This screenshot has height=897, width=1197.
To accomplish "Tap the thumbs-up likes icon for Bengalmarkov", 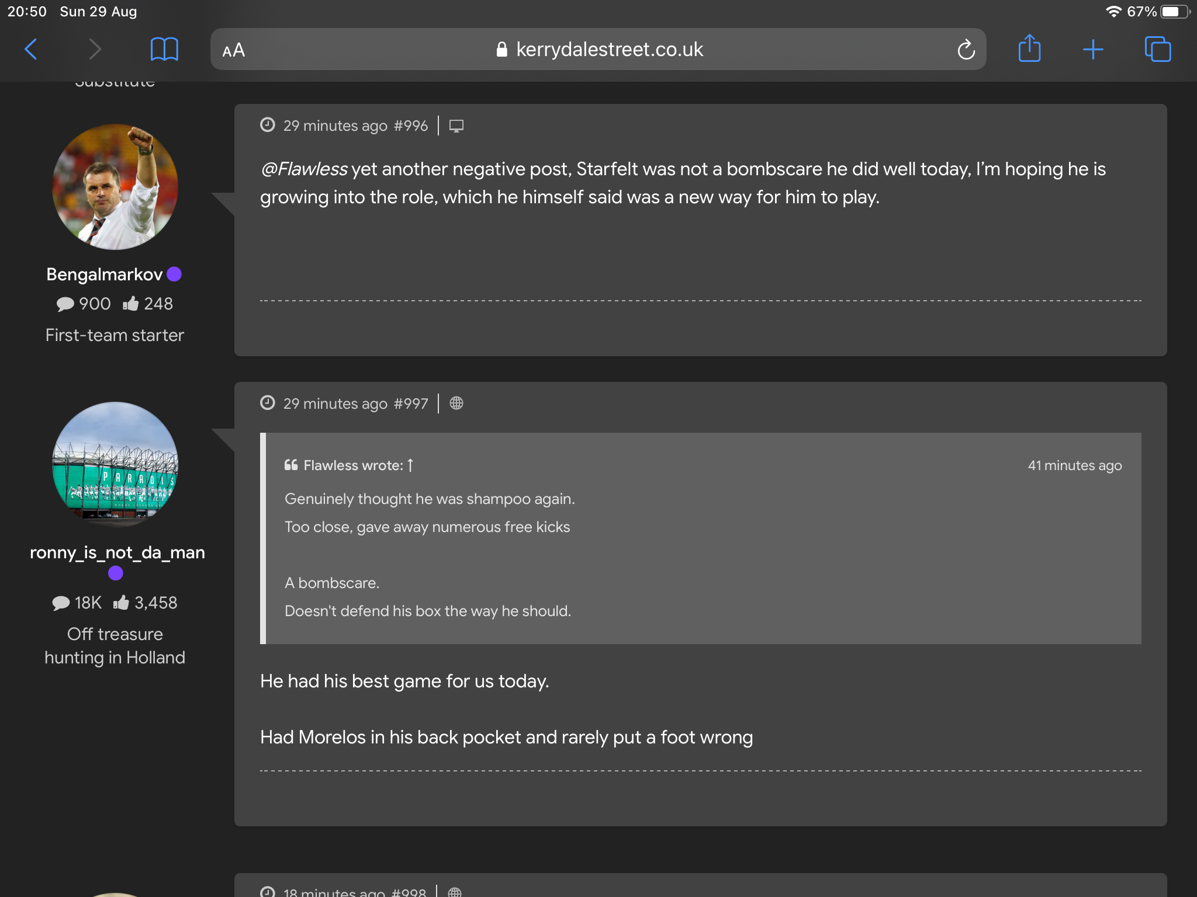I will point(130,304).
